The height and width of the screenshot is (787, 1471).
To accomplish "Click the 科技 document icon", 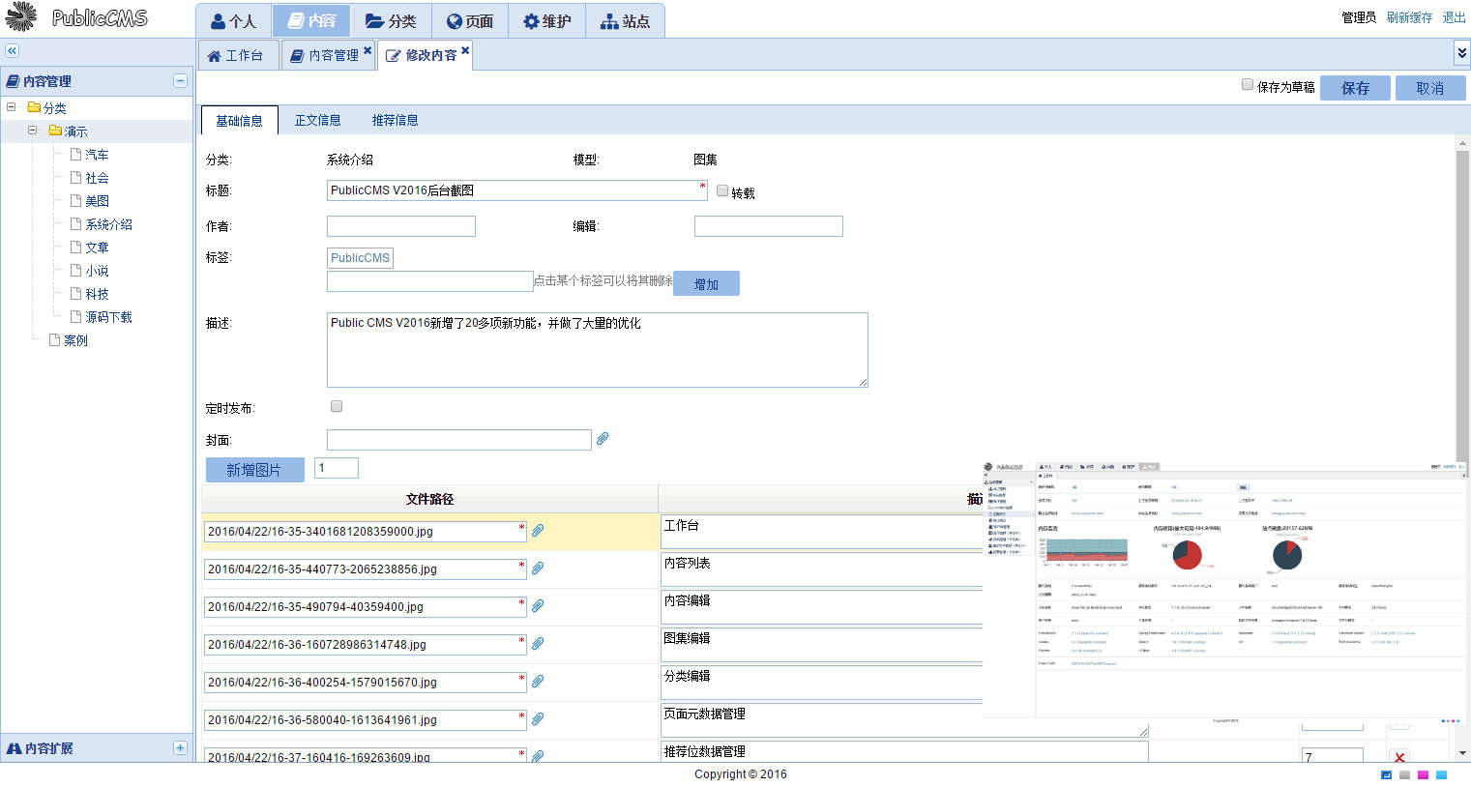I will [x=75, y=293].
